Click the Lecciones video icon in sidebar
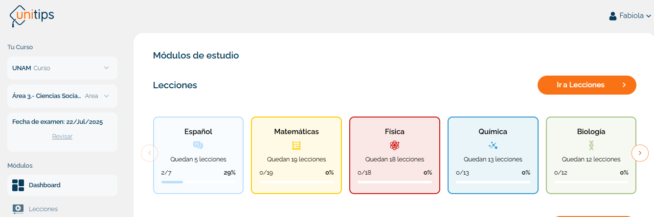Viewport: 654px width, 217px height. [18, 209]
